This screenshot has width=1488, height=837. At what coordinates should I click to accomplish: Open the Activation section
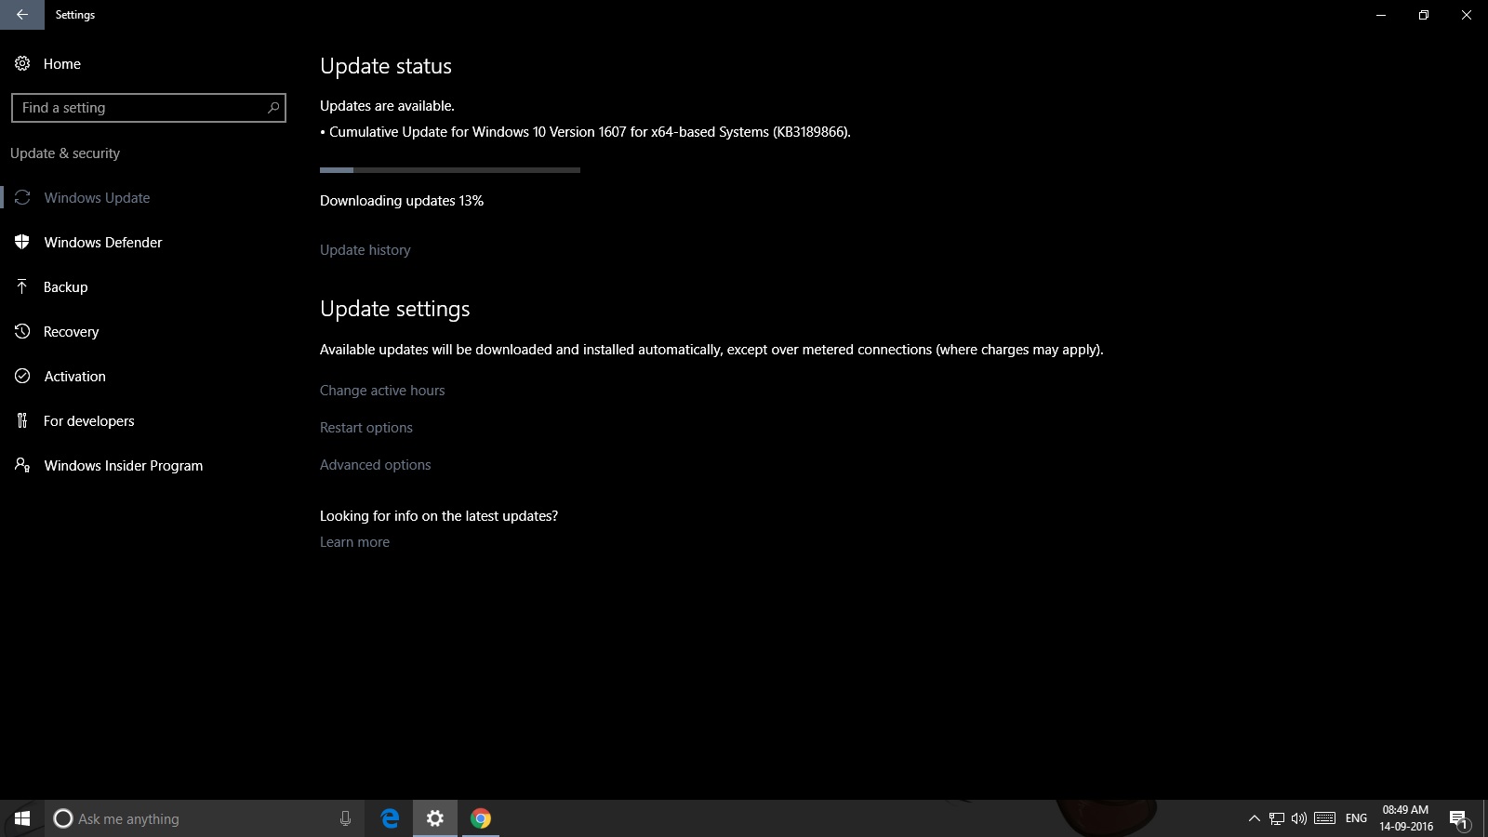coord(74,376)
